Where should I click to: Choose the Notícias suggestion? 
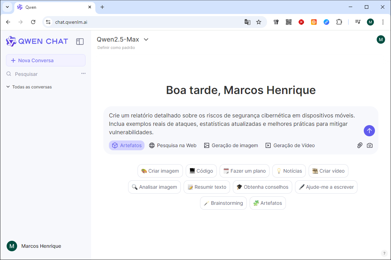click(289, 171)
